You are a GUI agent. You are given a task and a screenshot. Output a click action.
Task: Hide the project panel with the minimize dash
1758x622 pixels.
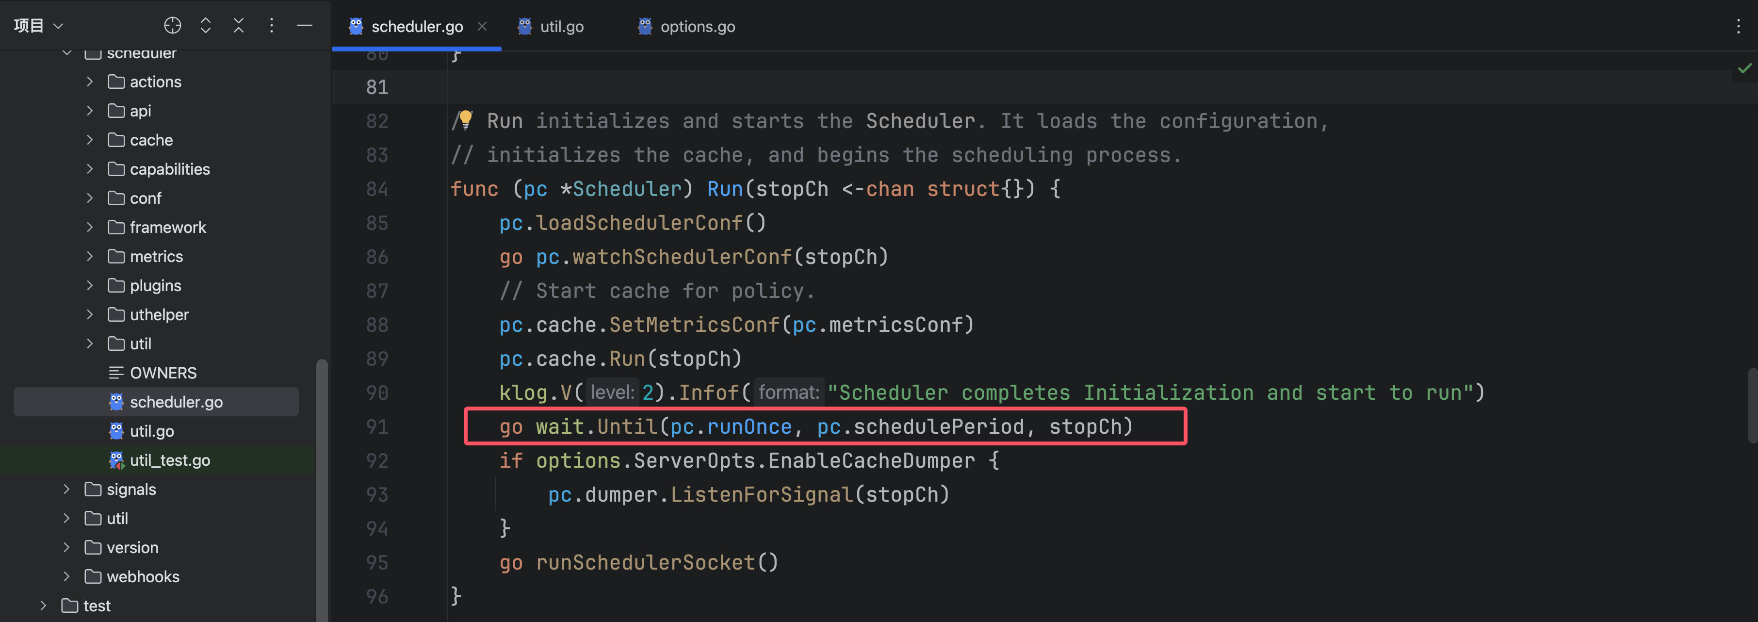304,25
